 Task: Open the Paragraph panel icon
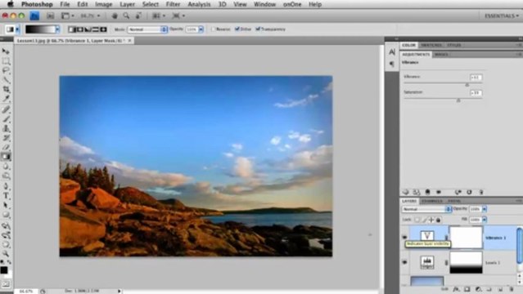[x=392, y=64]
